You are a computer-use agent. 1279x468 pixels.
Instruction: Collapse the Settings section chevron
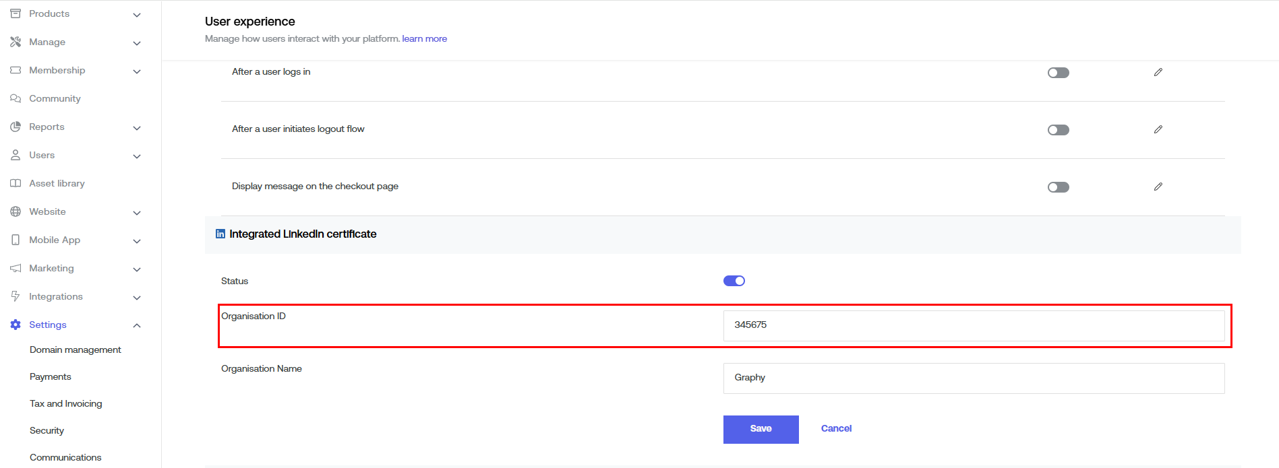[x=137, y=326]
